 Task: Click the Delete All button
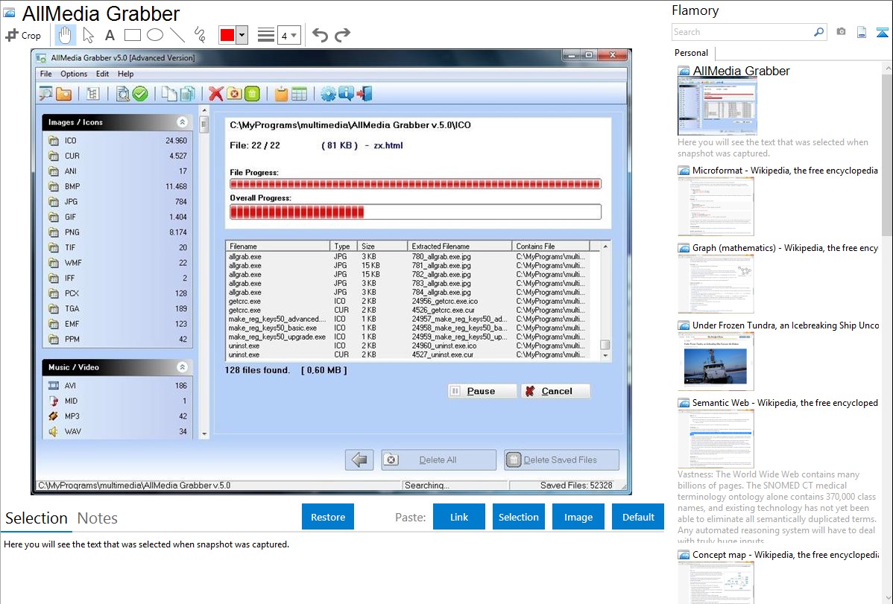(x=438, y=460)
